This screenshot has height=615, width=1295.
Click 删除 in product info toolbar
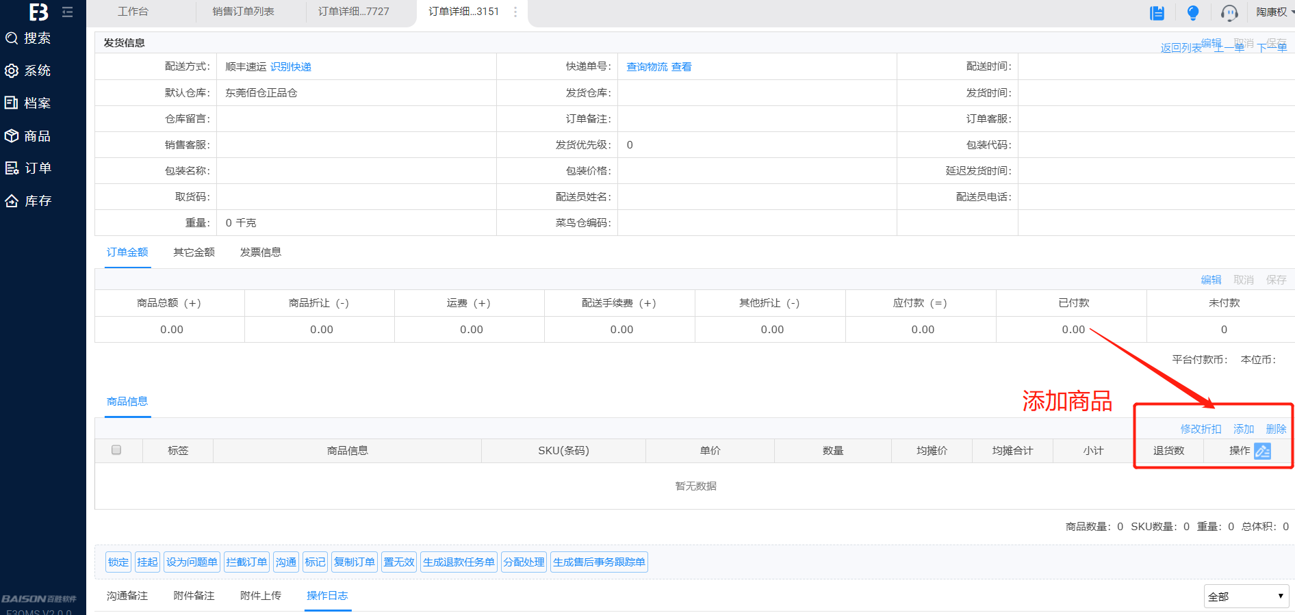tap(1276, 429)
